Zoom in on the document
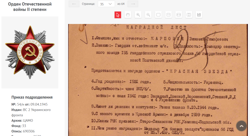Image resolution: width=250 pixels, height=136 pixels. point(138,15)
